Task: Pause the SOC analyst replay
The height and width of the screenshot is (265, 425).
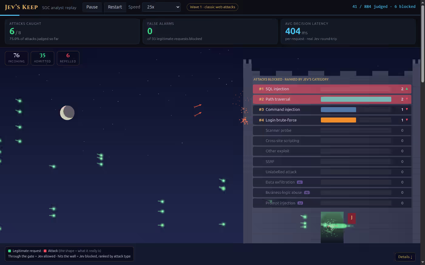Action: (92, 7)
